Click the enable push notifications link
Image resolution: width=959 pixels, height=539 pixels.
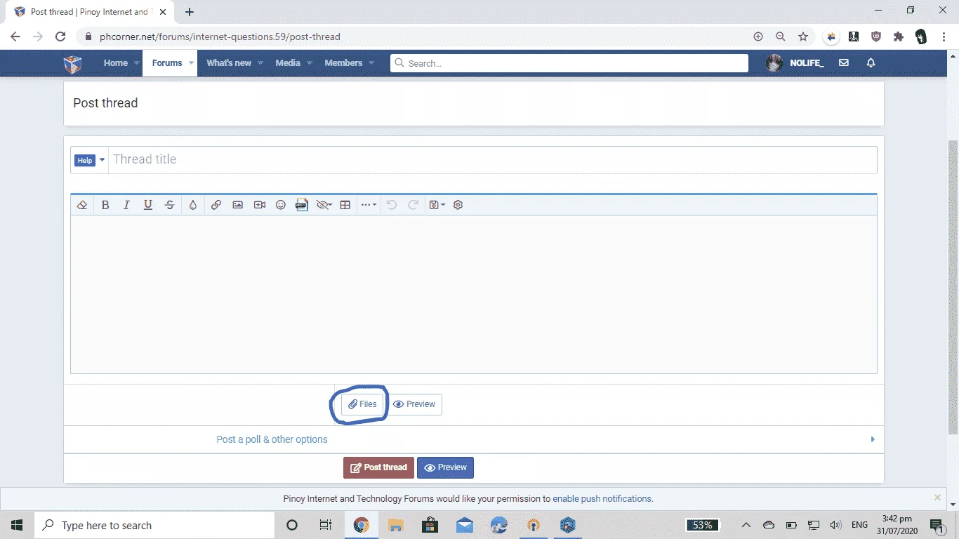[602, 499]
